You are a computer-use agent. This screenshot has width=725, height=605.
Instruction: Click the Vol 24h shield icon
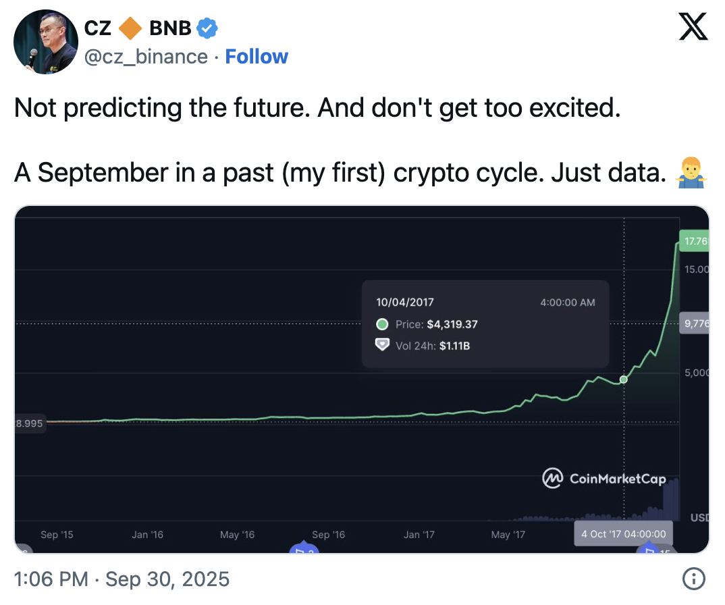(x=383, y=346)
